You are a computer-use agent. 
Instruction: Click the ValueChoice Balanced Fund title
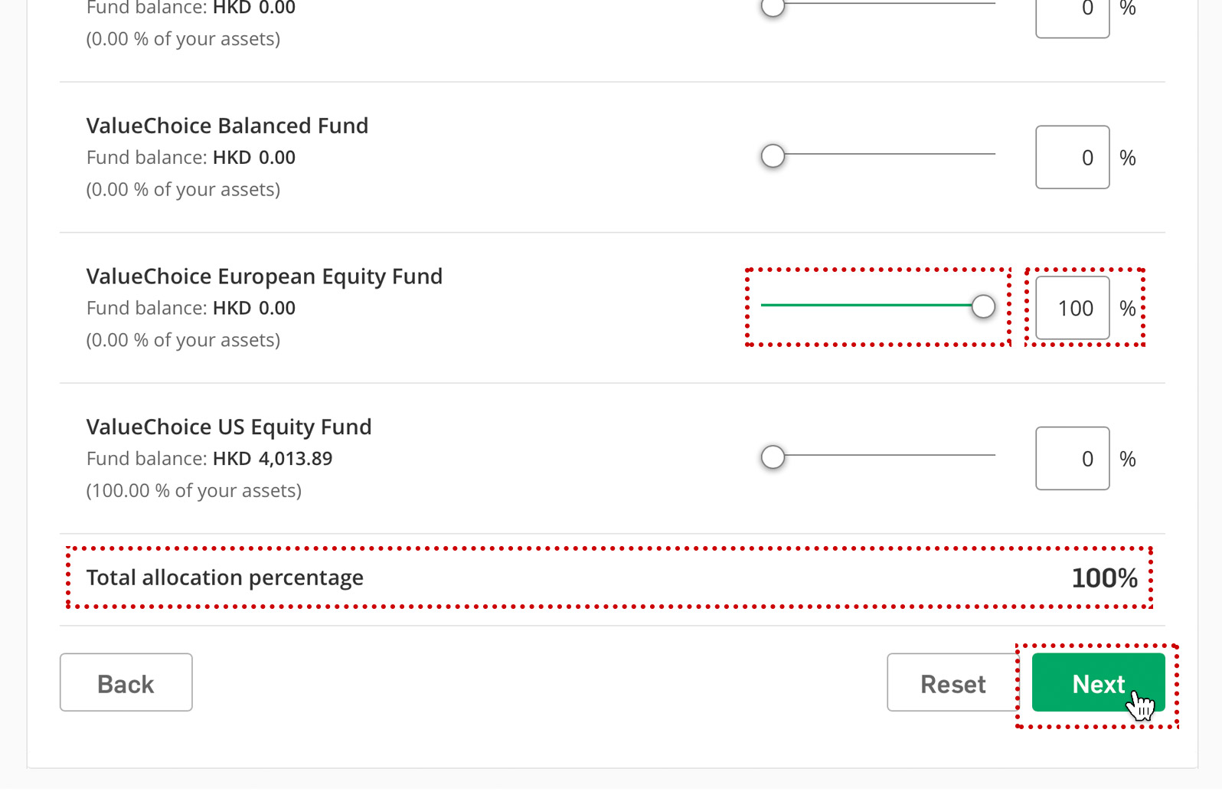227,126
